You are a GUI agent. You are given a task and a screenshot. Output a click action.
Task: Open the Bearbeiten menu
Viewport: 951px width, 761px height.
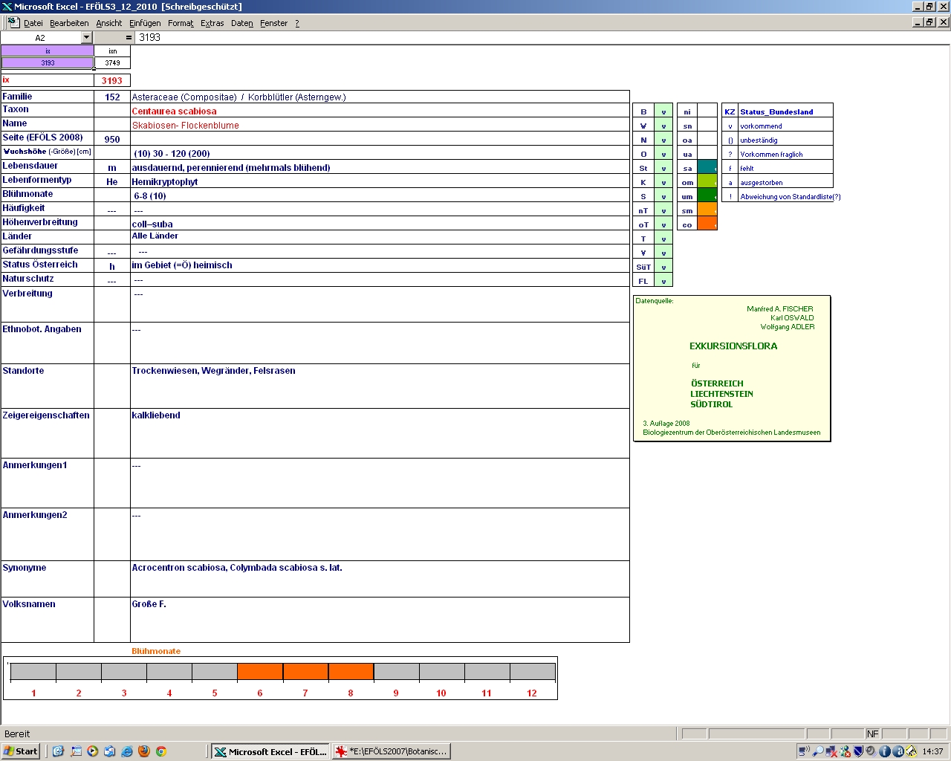click(69, 23)
